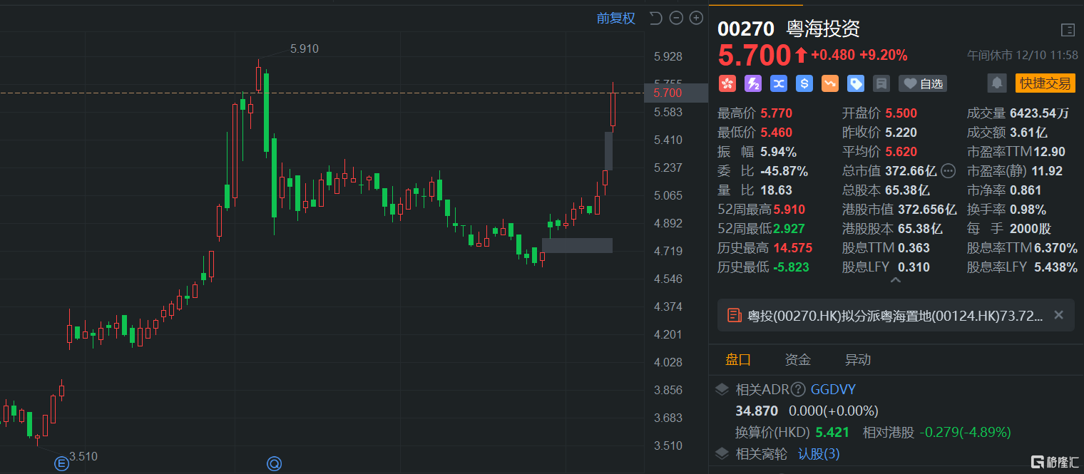Viewport: 1084px width, 474px height.
Task: Click the E event marker on chart axis
Action: 61,464
